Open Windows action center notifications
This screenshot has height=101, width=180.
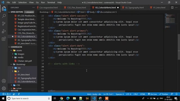click(x=176, y=98)
